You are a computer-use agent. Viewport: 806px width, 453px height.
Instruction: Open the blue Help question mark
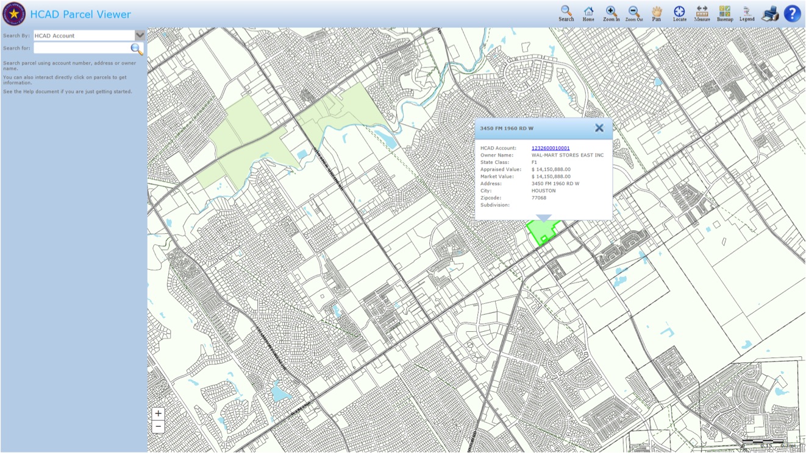[x=792, y=13]
